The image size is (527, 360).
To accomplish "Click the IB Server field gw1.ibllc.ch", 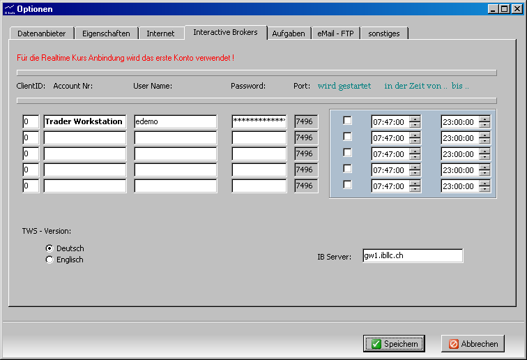I will pos(413,256).
